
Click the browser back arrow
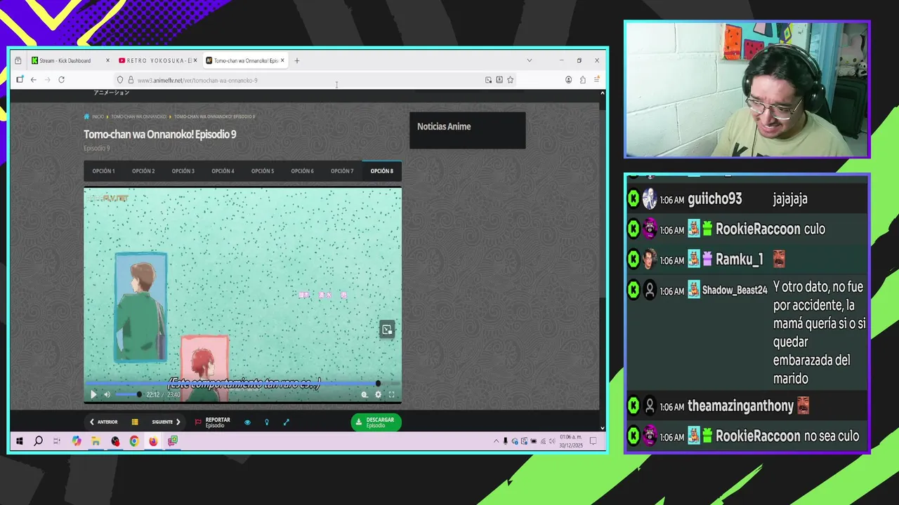[33, 80]
